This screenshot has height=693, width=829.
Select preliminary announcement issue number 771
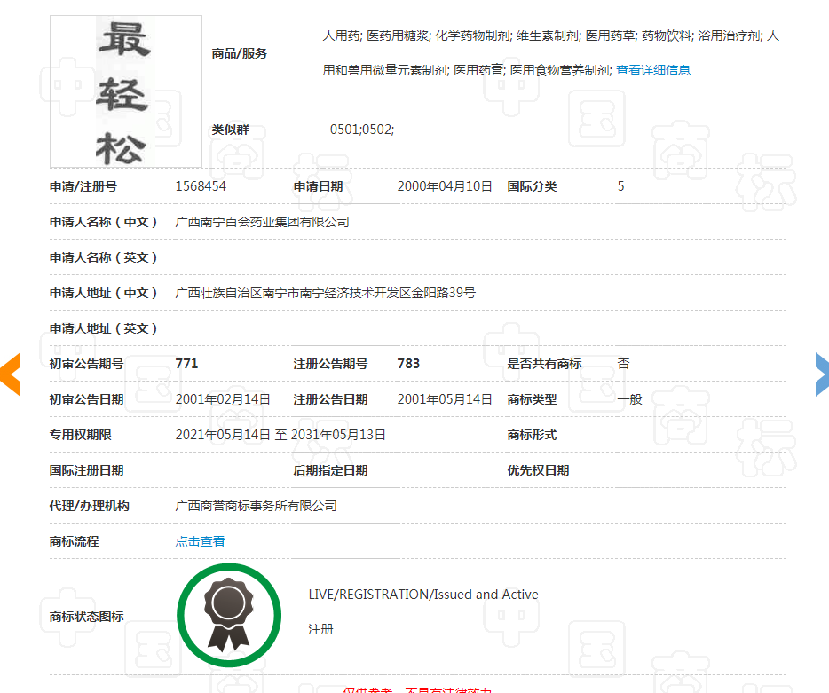[x=186, y=364]
